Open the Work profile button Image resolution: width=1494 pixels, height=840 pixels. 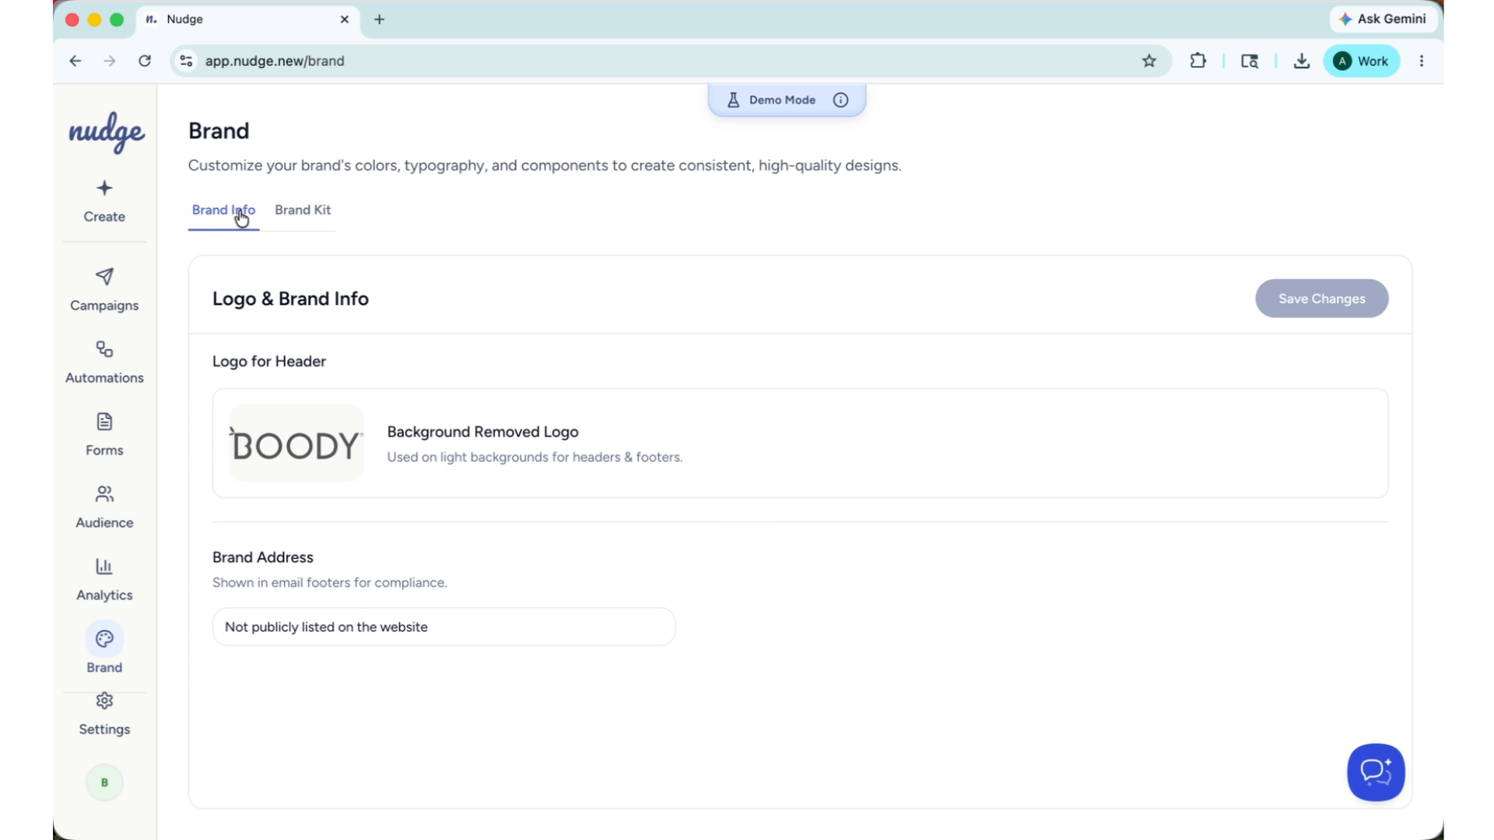point(1361,61)
